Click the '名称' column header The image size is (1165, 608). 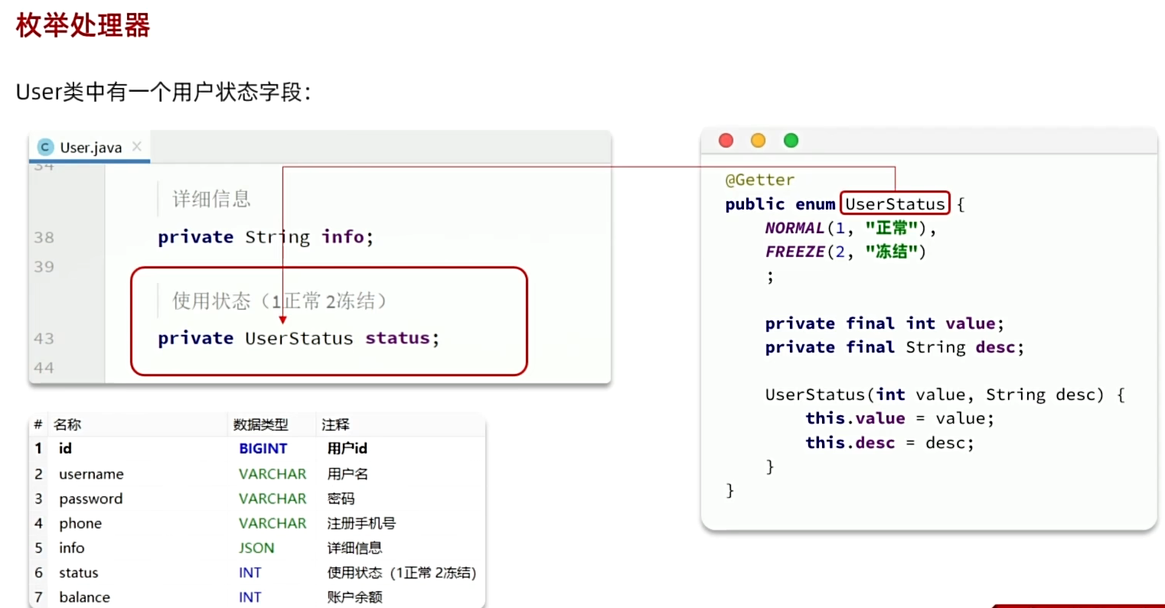click(x=67, y=424)
